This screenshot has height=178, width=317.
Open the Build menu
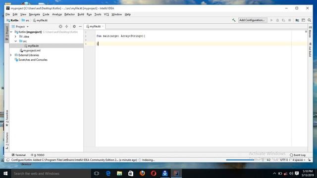81,14
